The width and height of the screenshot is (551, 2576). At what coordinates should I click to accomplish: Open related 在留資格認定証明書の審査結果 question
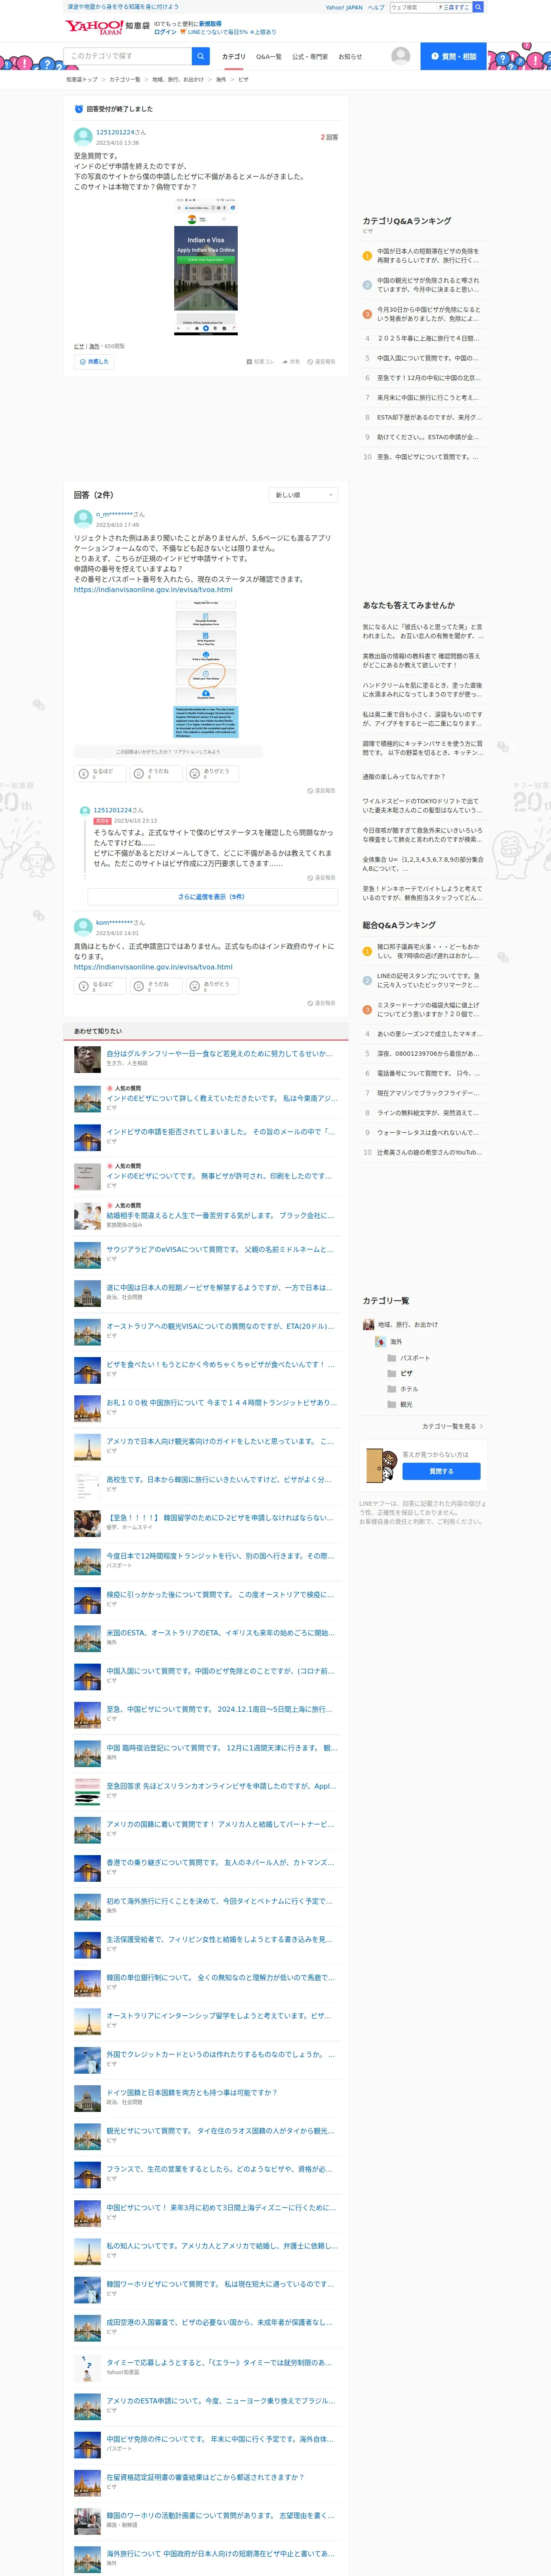205,2477
